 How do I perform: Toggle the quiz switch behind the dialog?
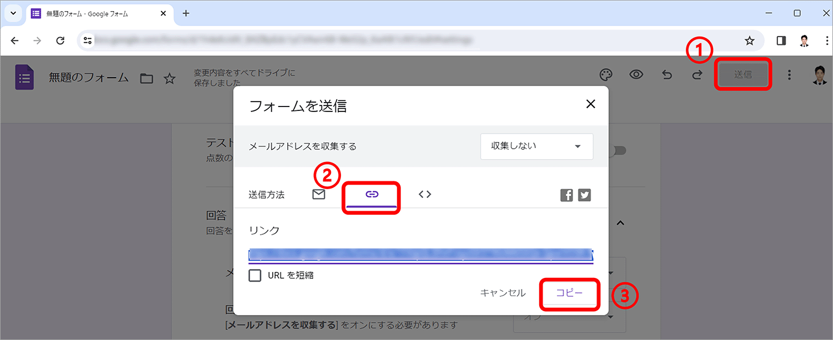coord(618,150)
